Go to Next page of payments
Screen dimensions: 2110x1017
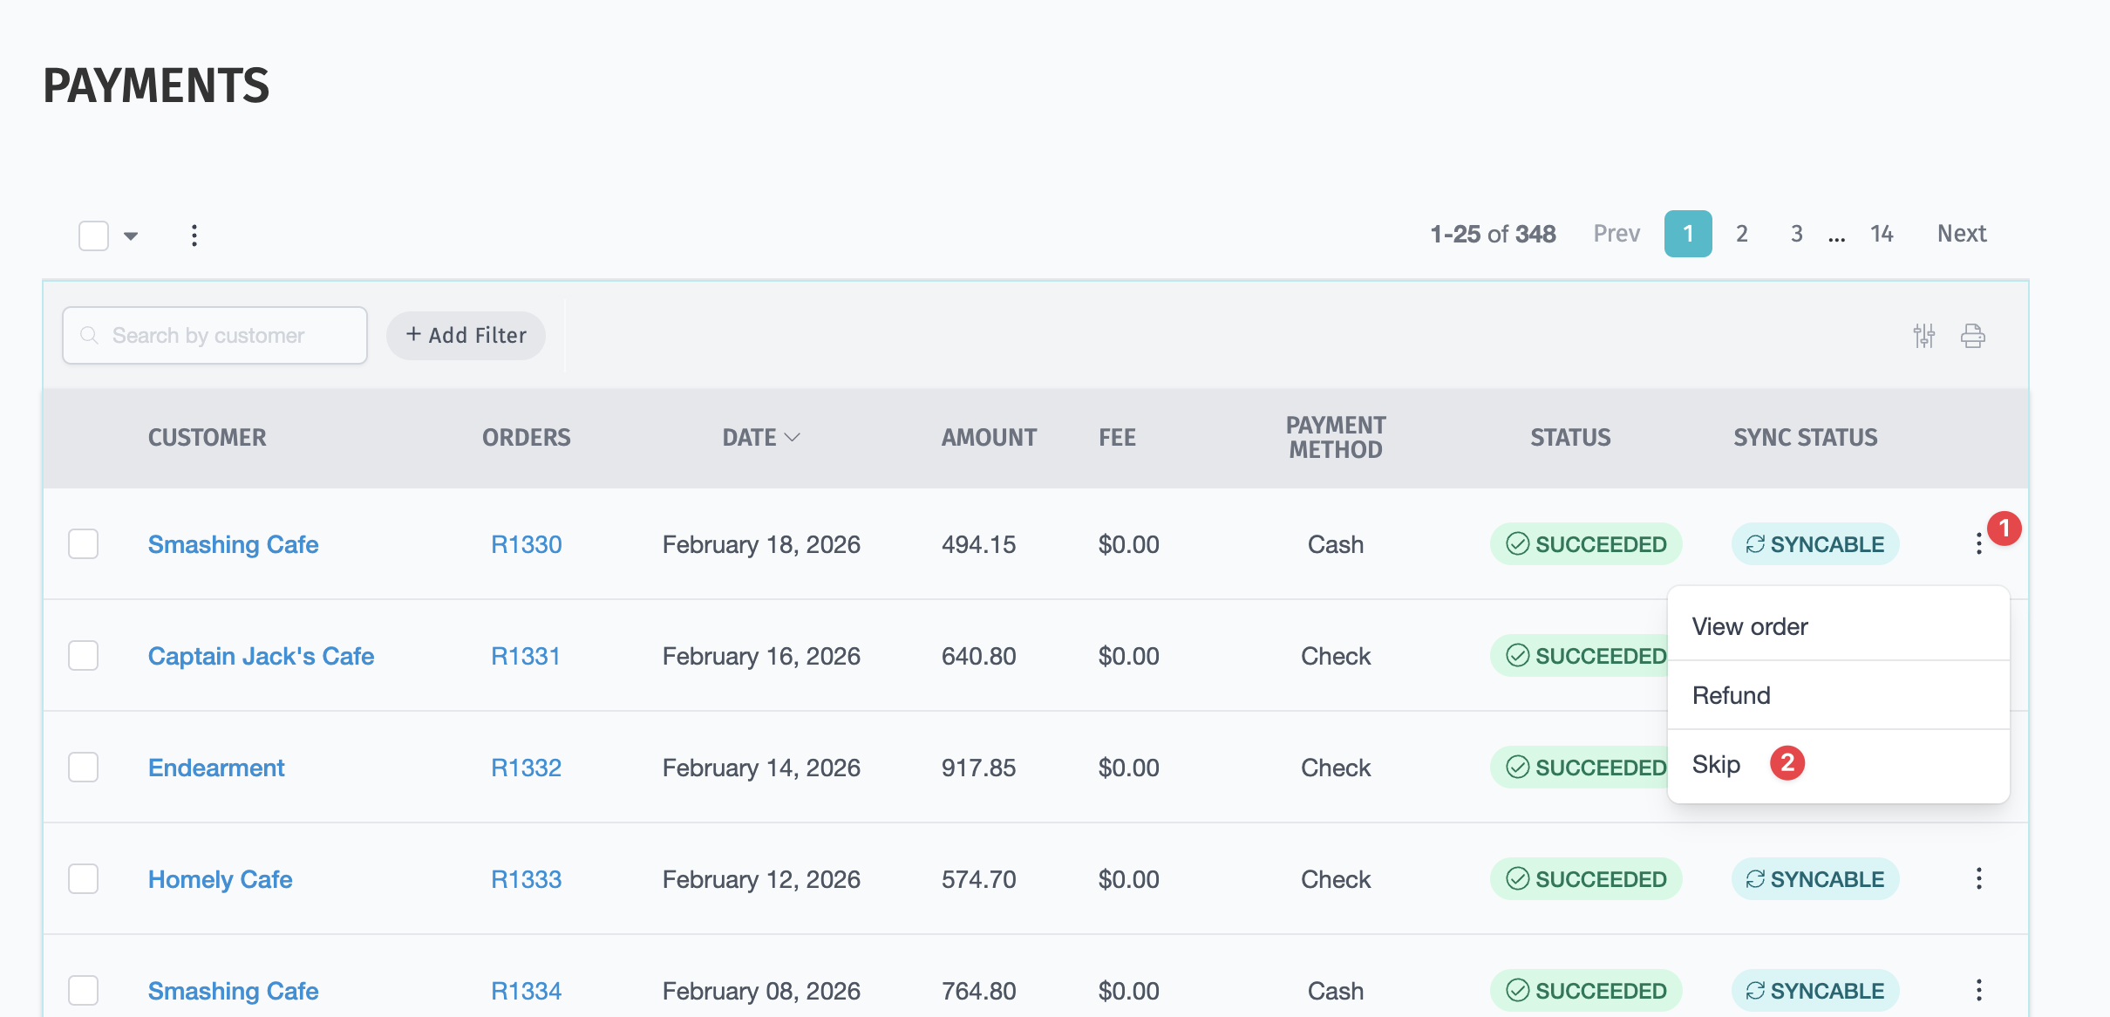point(1961,234)
